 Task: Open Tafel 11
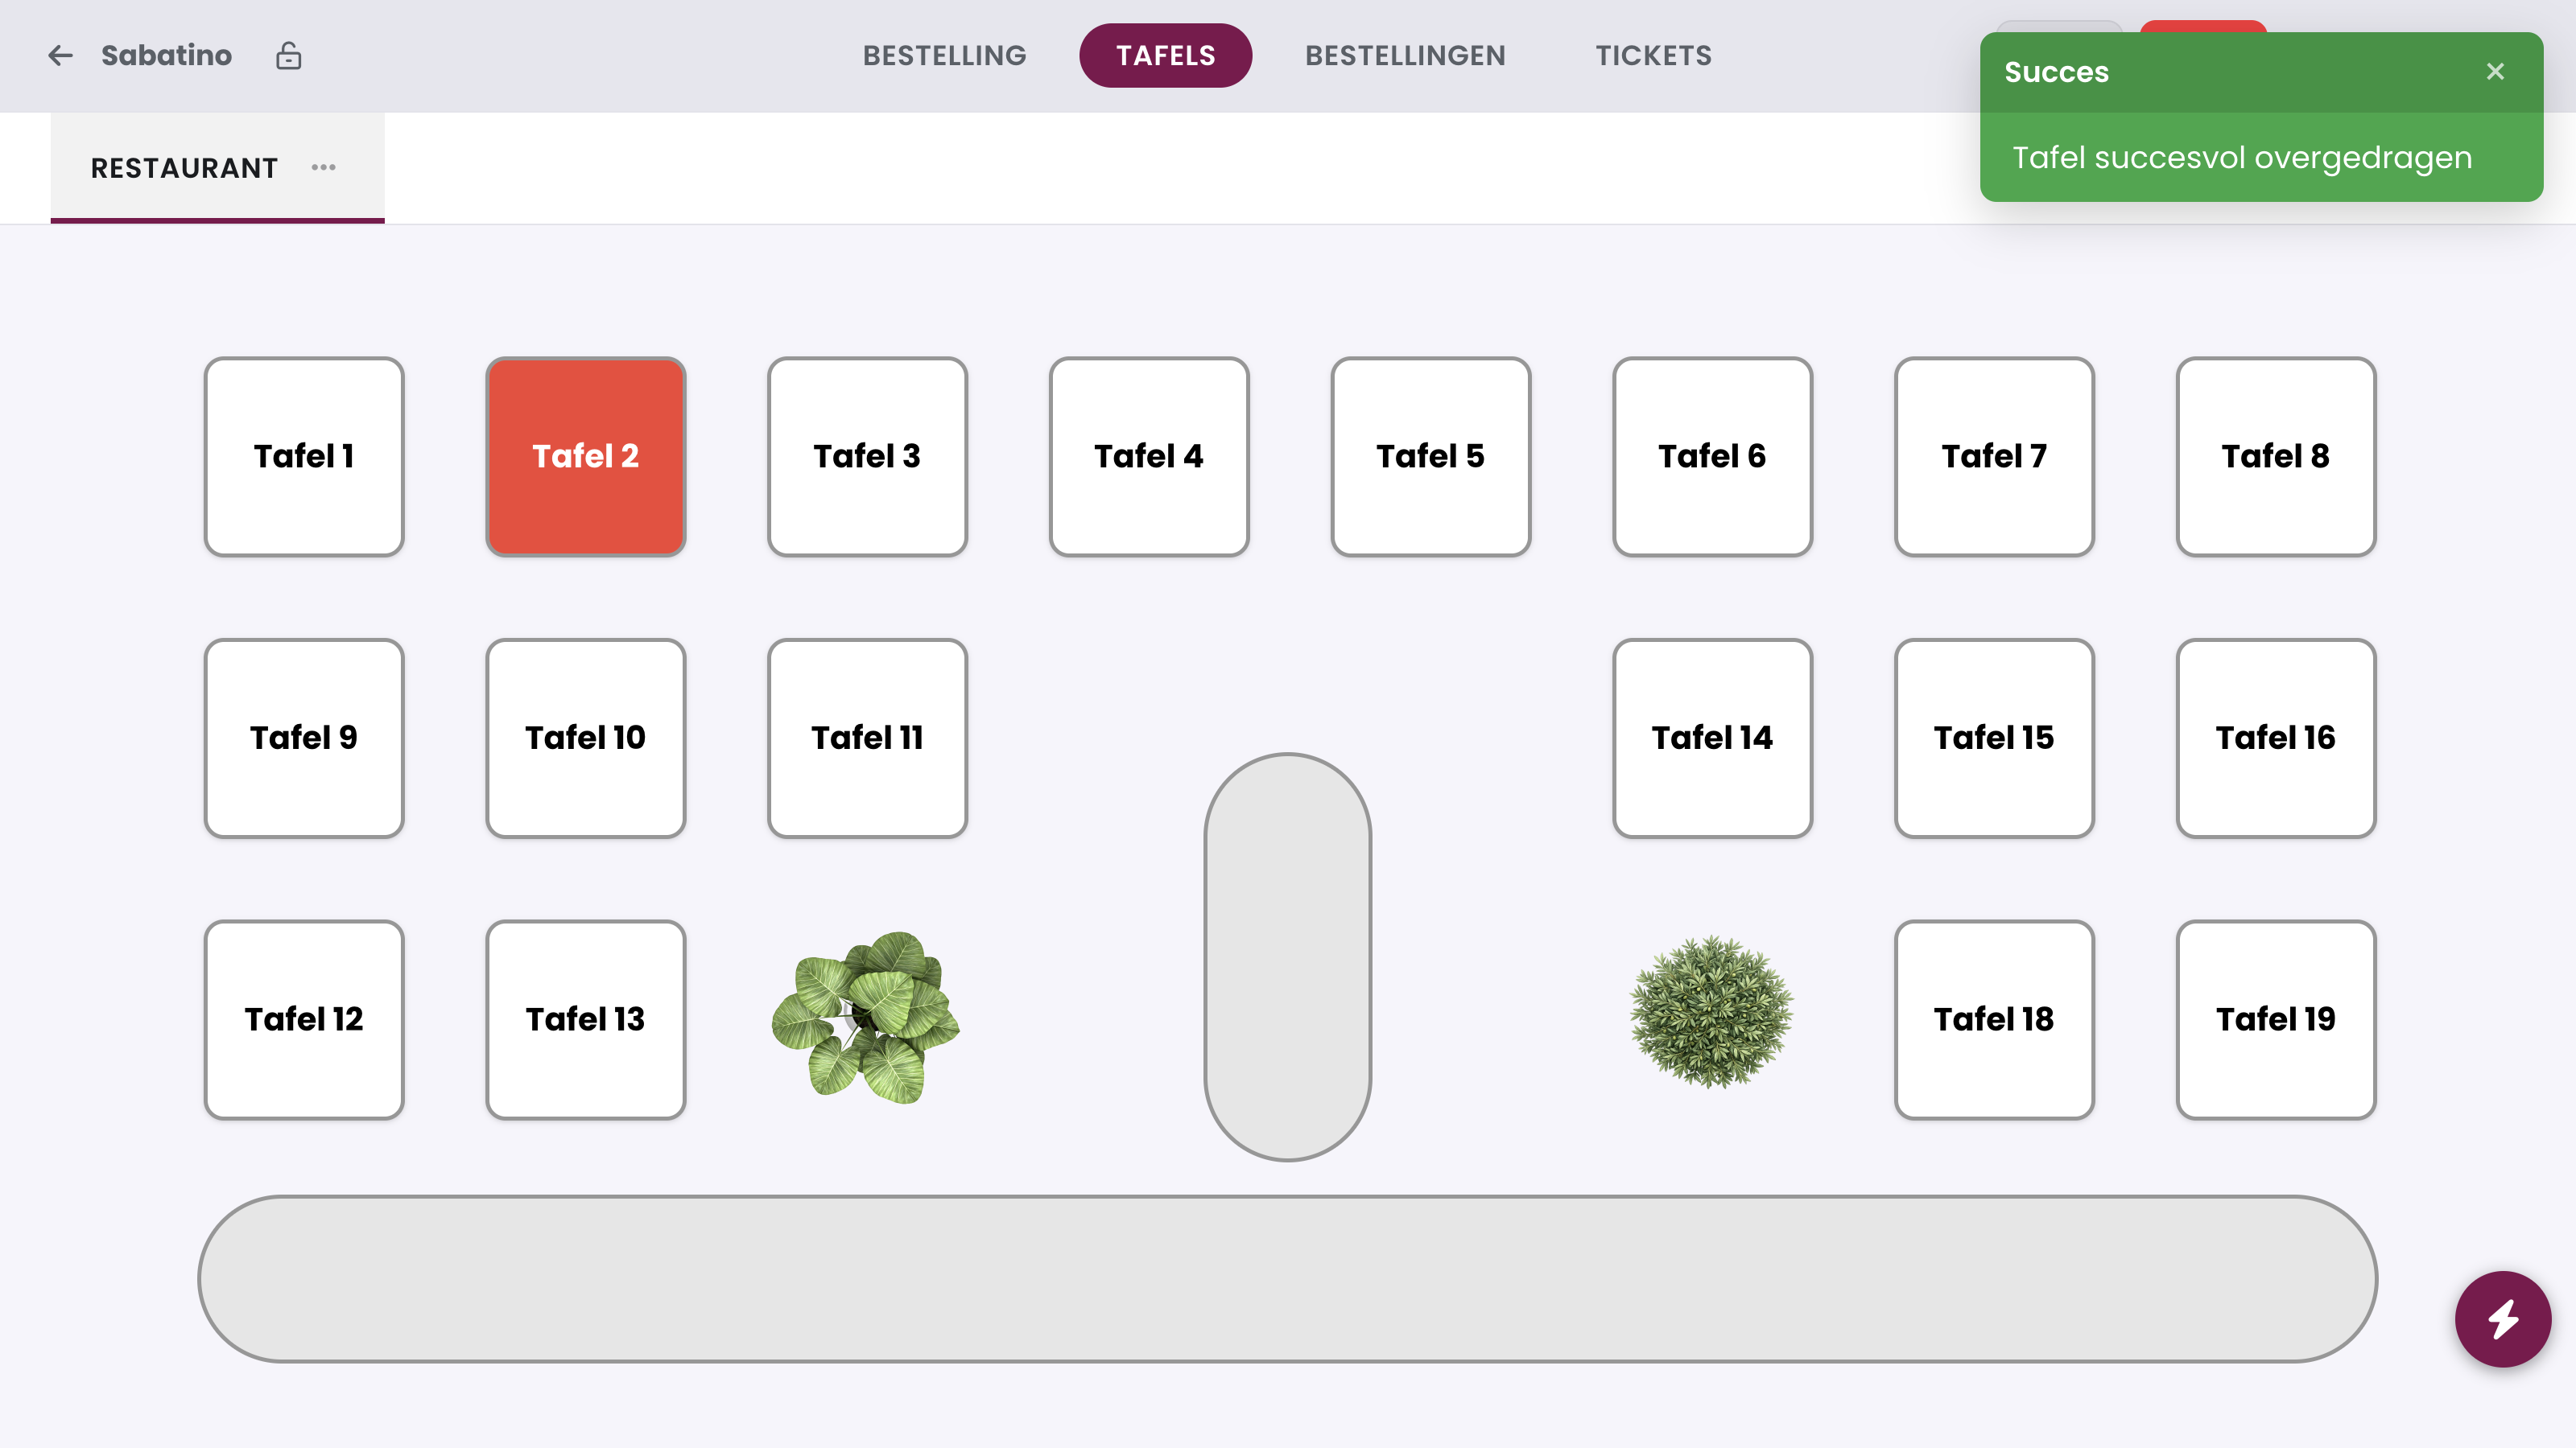(867, 738)
